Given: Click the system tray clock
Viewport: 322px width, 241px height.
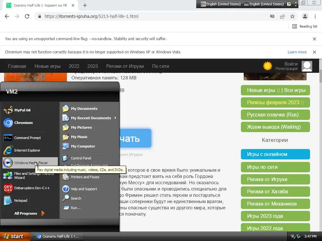Looking at the screenshot, I should click(x=310, y=236).
